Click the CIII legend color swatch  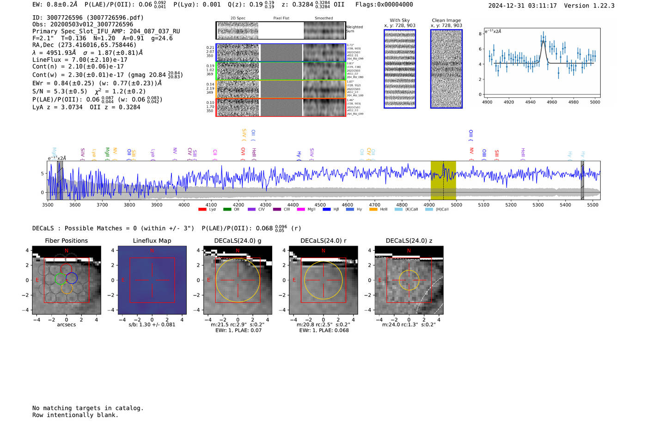pyautogui.click(x=277, y=210)
